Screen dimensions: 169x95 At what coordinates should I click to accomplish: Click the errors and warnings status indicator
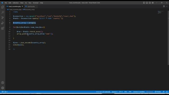(4, 92)
